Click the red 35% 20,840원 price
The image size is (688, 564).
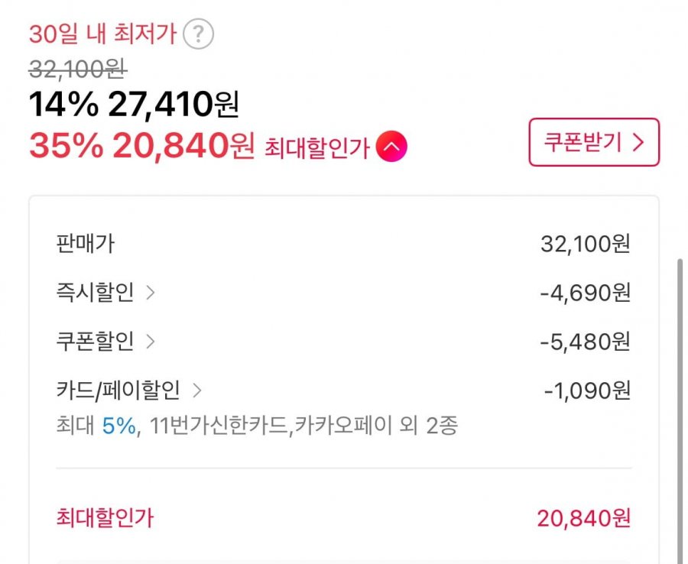click(141, 146)
